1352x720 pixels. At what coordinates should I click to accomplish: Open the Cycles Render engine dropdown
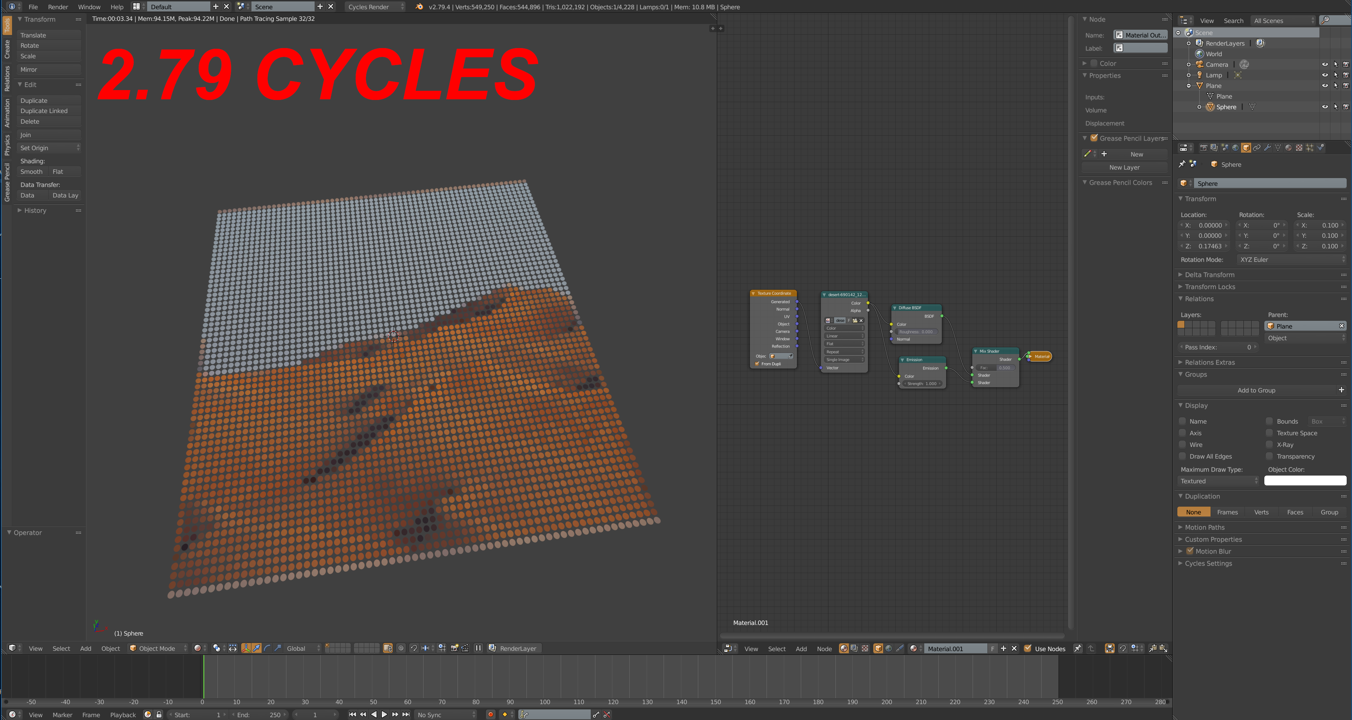point(375,7)
